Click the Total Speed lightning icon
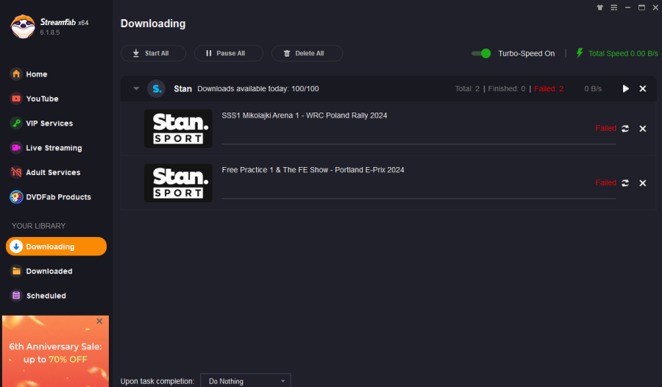Image resolution: width=662 pixels, height=387 pixels. 580,53
